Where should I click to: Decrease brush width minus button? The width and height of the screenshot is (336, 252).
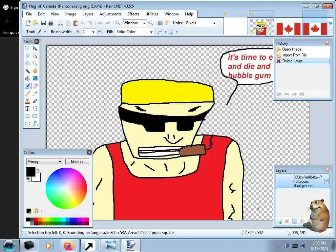click(77, 32)
